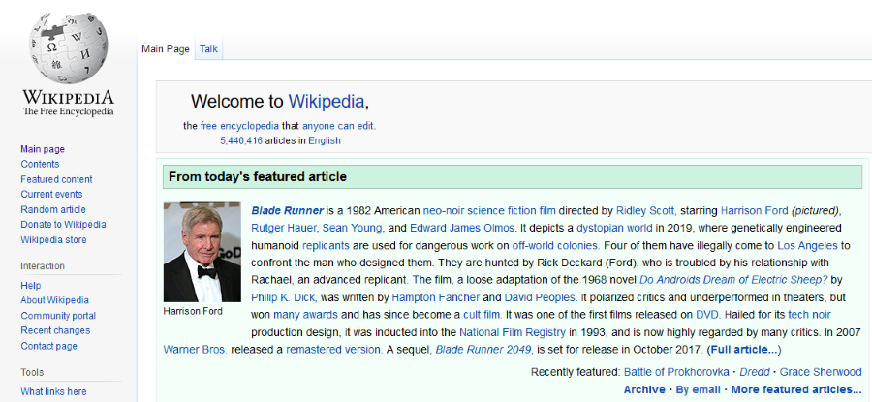Image resolution: width=872 pixels, height=402 pixels.
Task: Go to Community portal
Action: pyautogui.click(x=58, y=316)
